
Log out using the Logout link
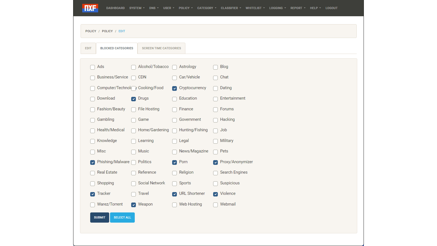(x=332, y=8)
